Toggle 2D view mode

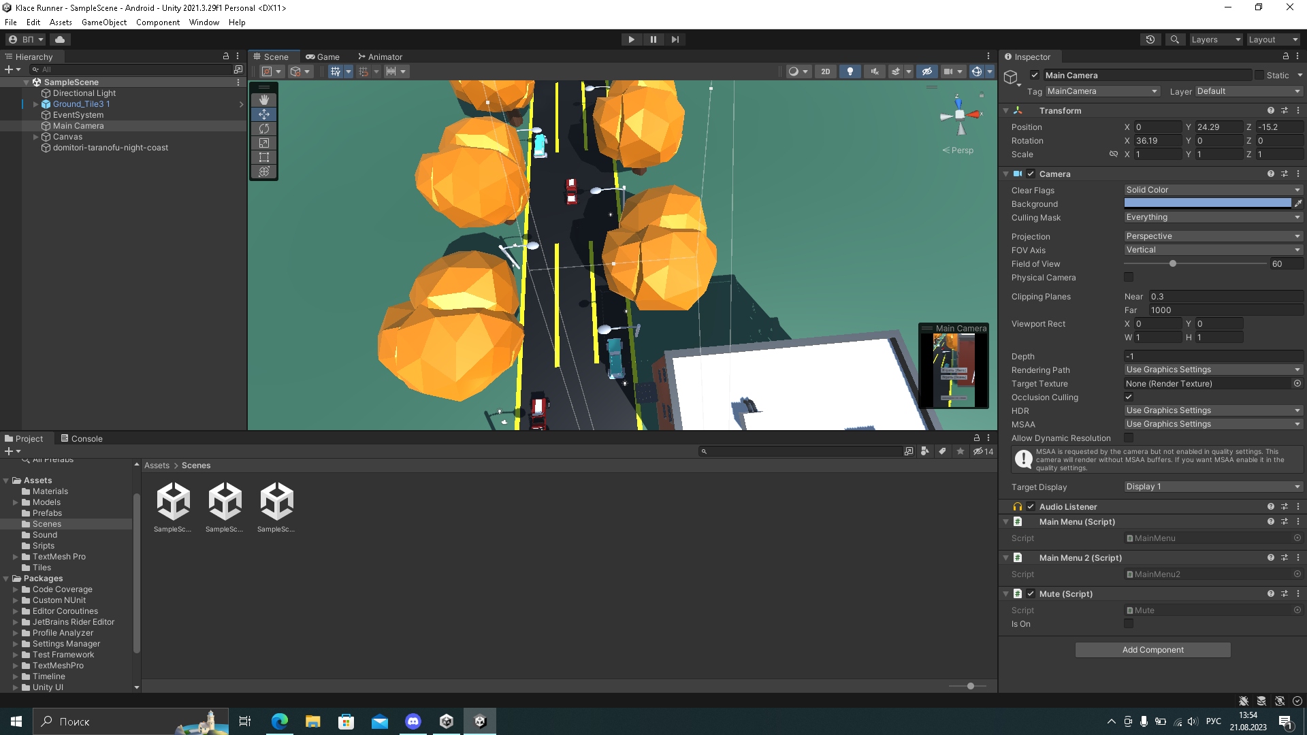pos(826,71)
